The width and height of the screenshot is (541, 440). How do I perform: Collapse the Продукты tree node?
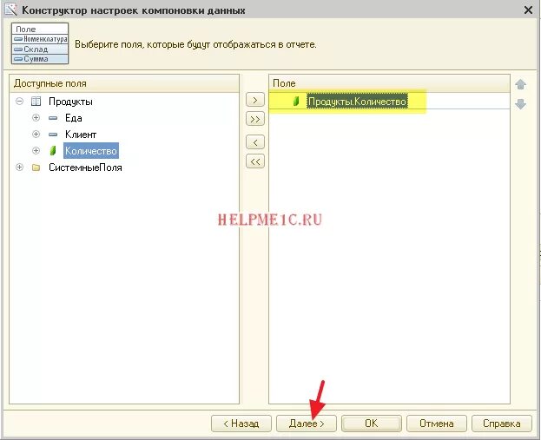tap(20, 101)
